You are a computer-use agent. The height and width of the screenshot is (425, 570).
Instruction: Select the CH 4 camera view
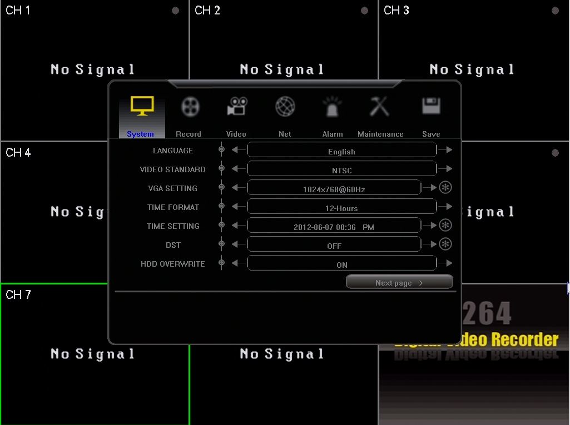(54, 212)
